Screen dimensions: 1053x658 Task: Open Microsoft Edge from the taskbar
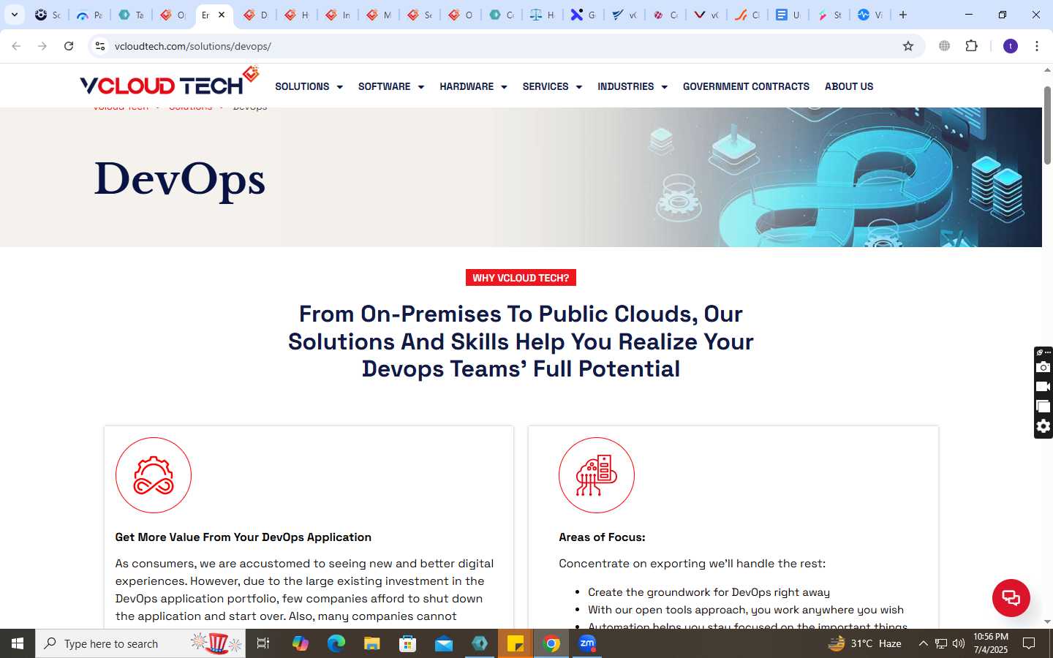[336, 643]
